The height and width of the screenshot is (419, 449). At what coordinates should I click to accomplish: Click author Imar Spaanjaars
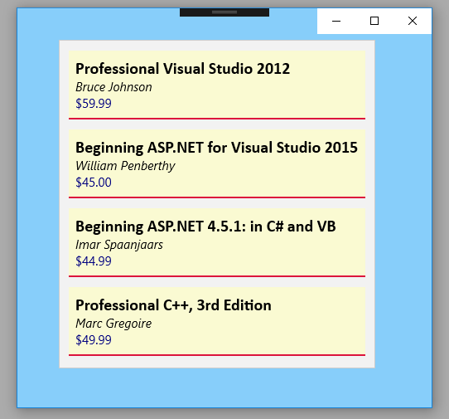coord(119,245)
